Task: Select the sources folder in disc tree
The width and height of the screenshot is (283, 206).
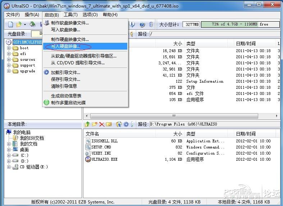Action: 28,60
